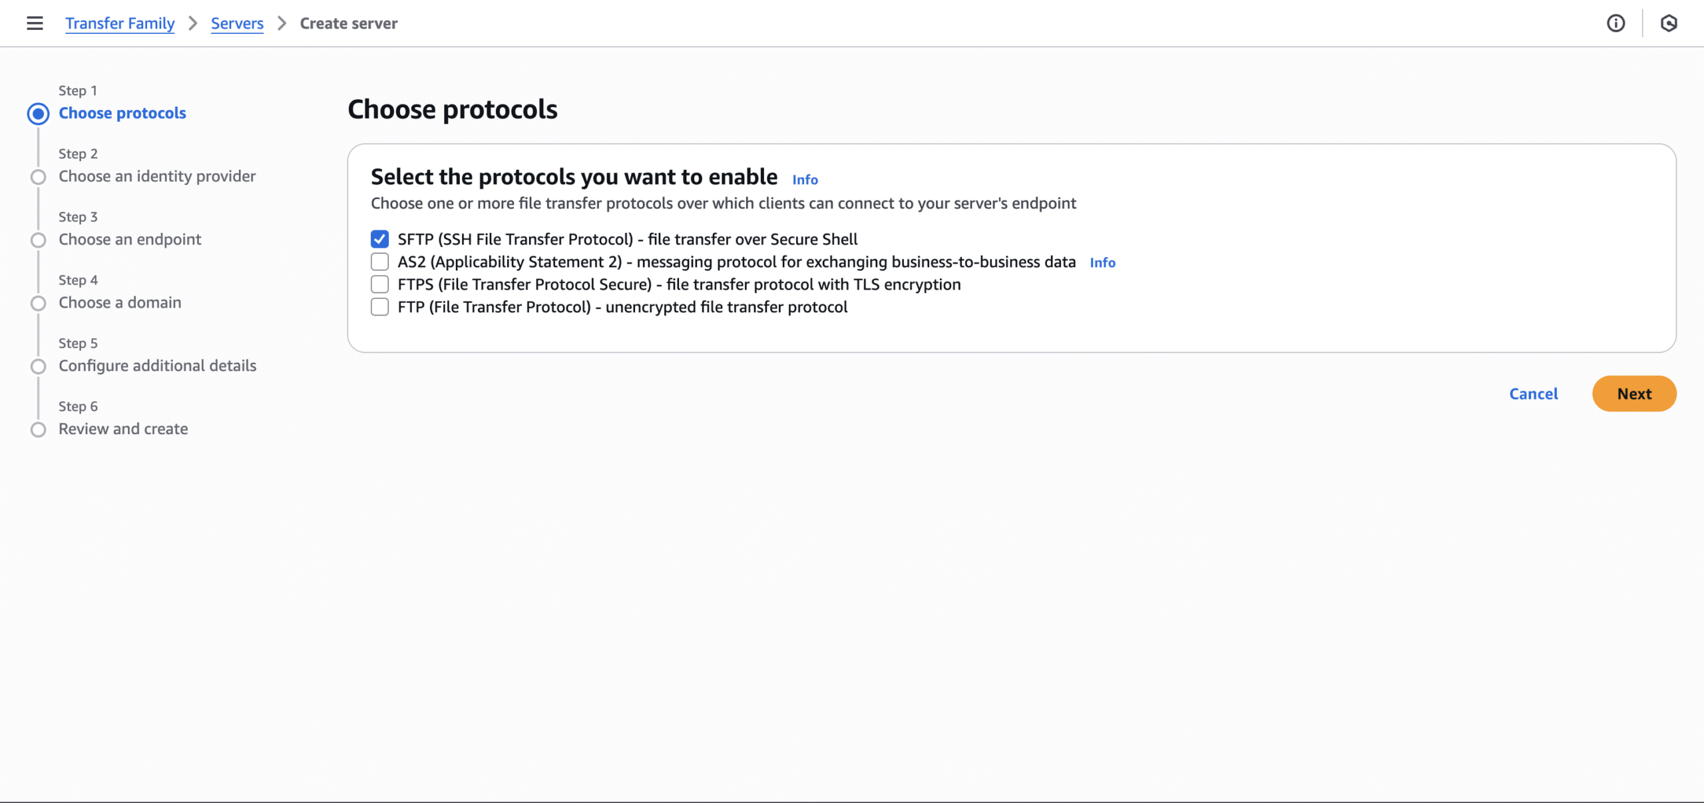Uncheck the SFTP protocol checkbox
The height and width of the screenshot is (803, 1704).
(x=379, y=239)
